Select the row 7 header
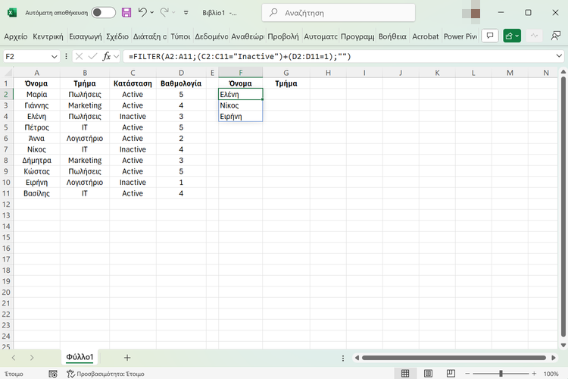The image size is (568, 379). 6,149
